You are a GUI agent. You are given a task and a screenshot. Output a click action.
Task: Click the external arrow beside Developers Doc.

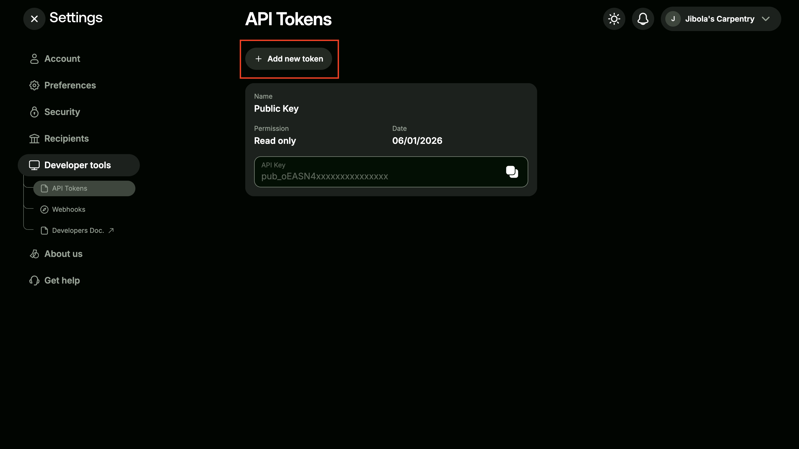[x=111, y=230]
